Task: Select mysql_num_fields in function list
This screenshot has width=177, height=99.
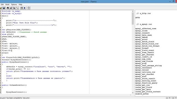Action: click(x=144, y=61)
